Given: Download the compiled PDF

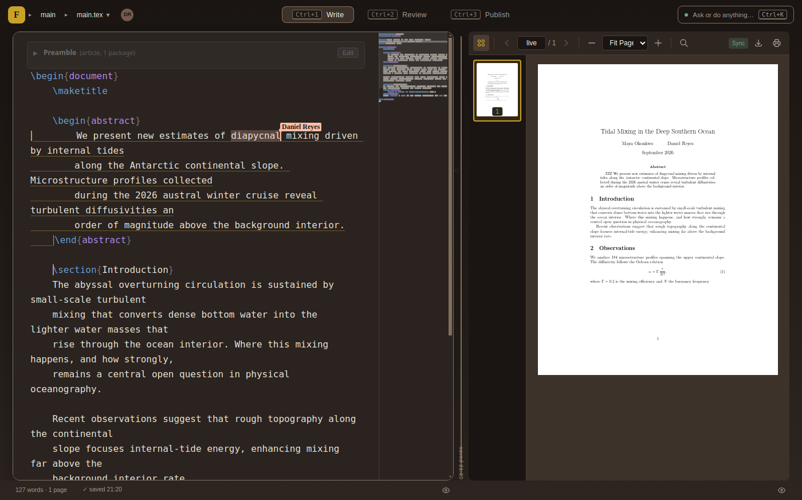Looking at the screenshot, I should (x=758, y=43).
